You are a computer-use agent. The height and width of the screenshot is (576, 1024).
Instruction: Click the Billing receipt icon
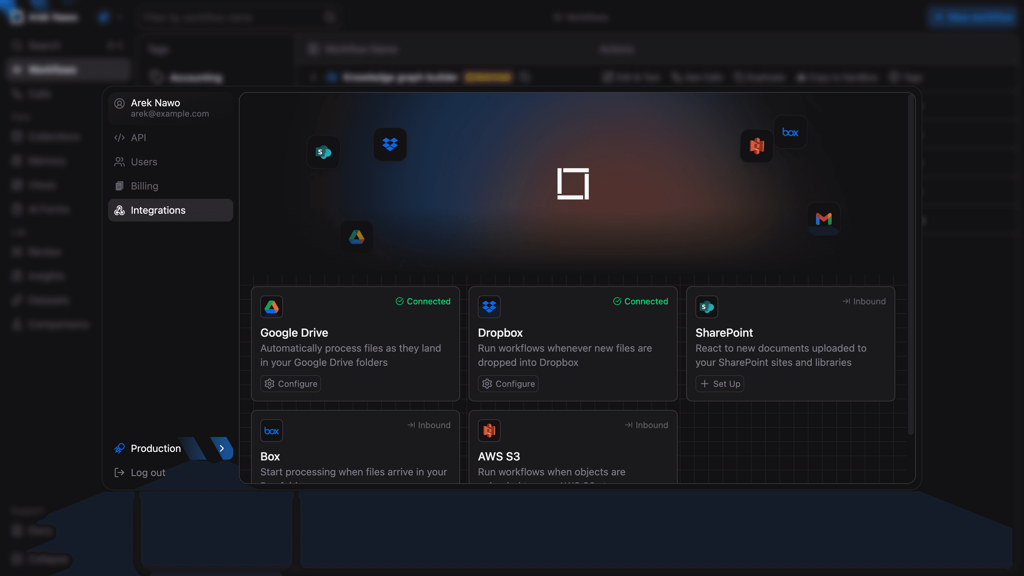pos(119,186)
